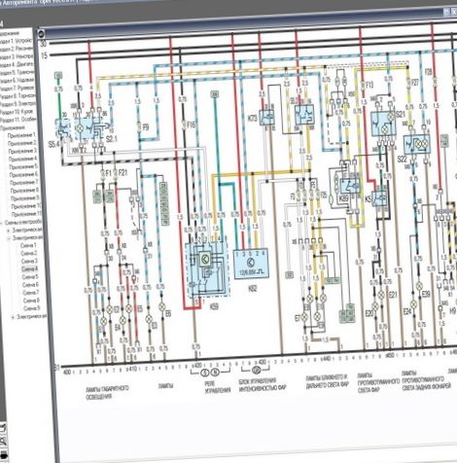The image size is (457, 463).
Task: Open tree item Раздел 2
Action: 17,50
